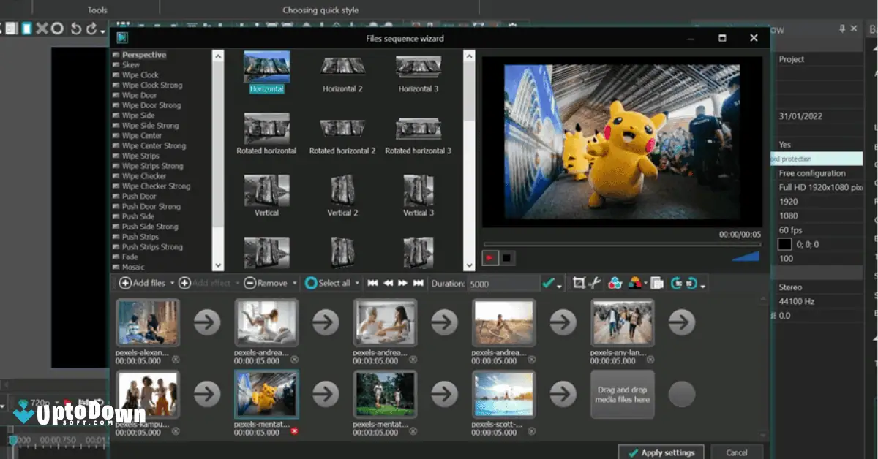
Task: Select the Vertical 2 transition thumbnail
Action: (x=342, y=191)
